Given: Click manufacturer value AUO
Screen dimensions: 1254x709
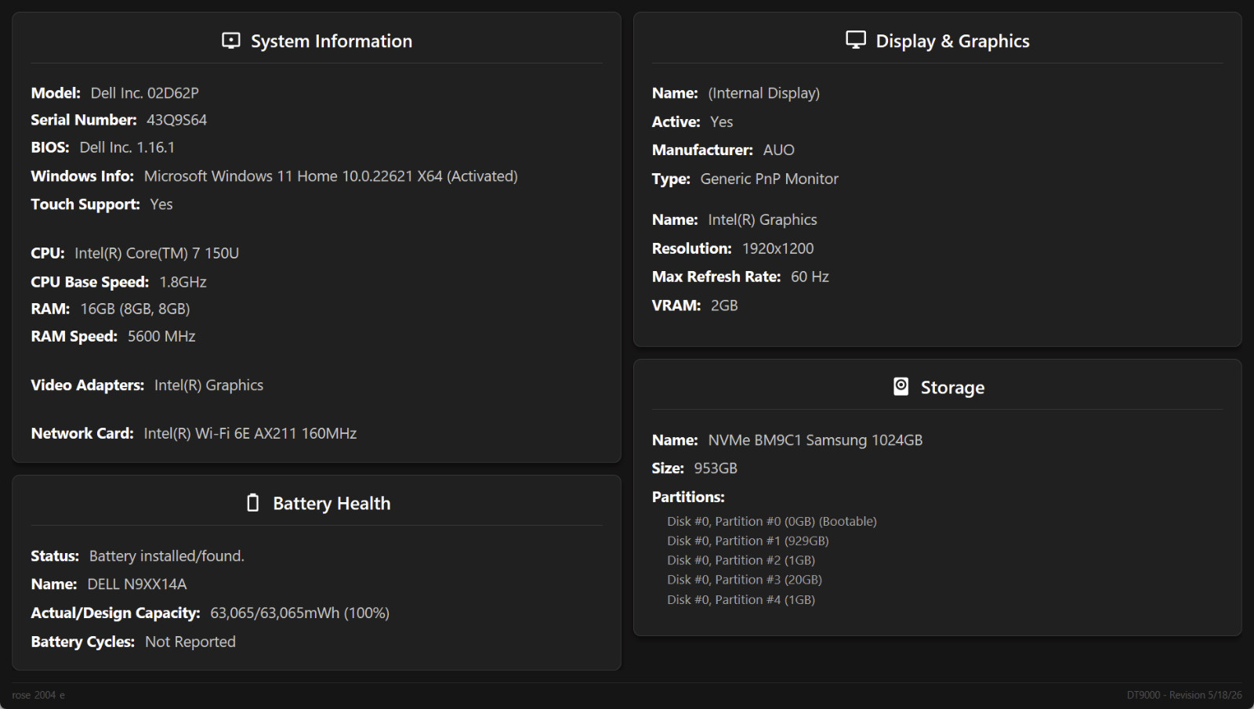Looking at the screenshot, I should 779,150.
